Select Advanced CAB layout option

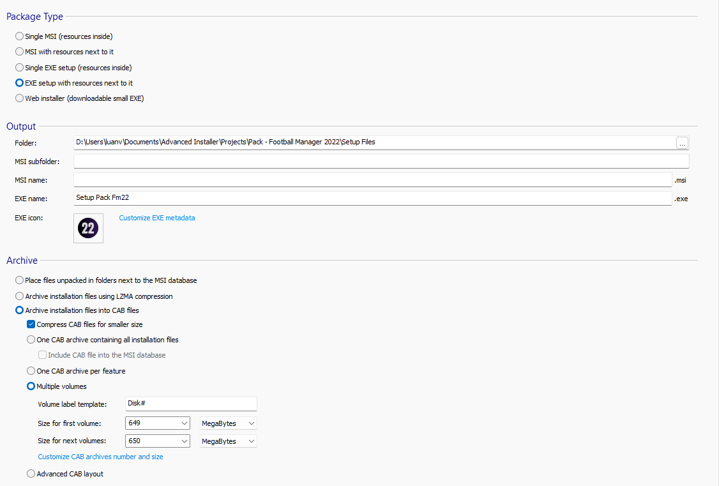tap(31, 474)
